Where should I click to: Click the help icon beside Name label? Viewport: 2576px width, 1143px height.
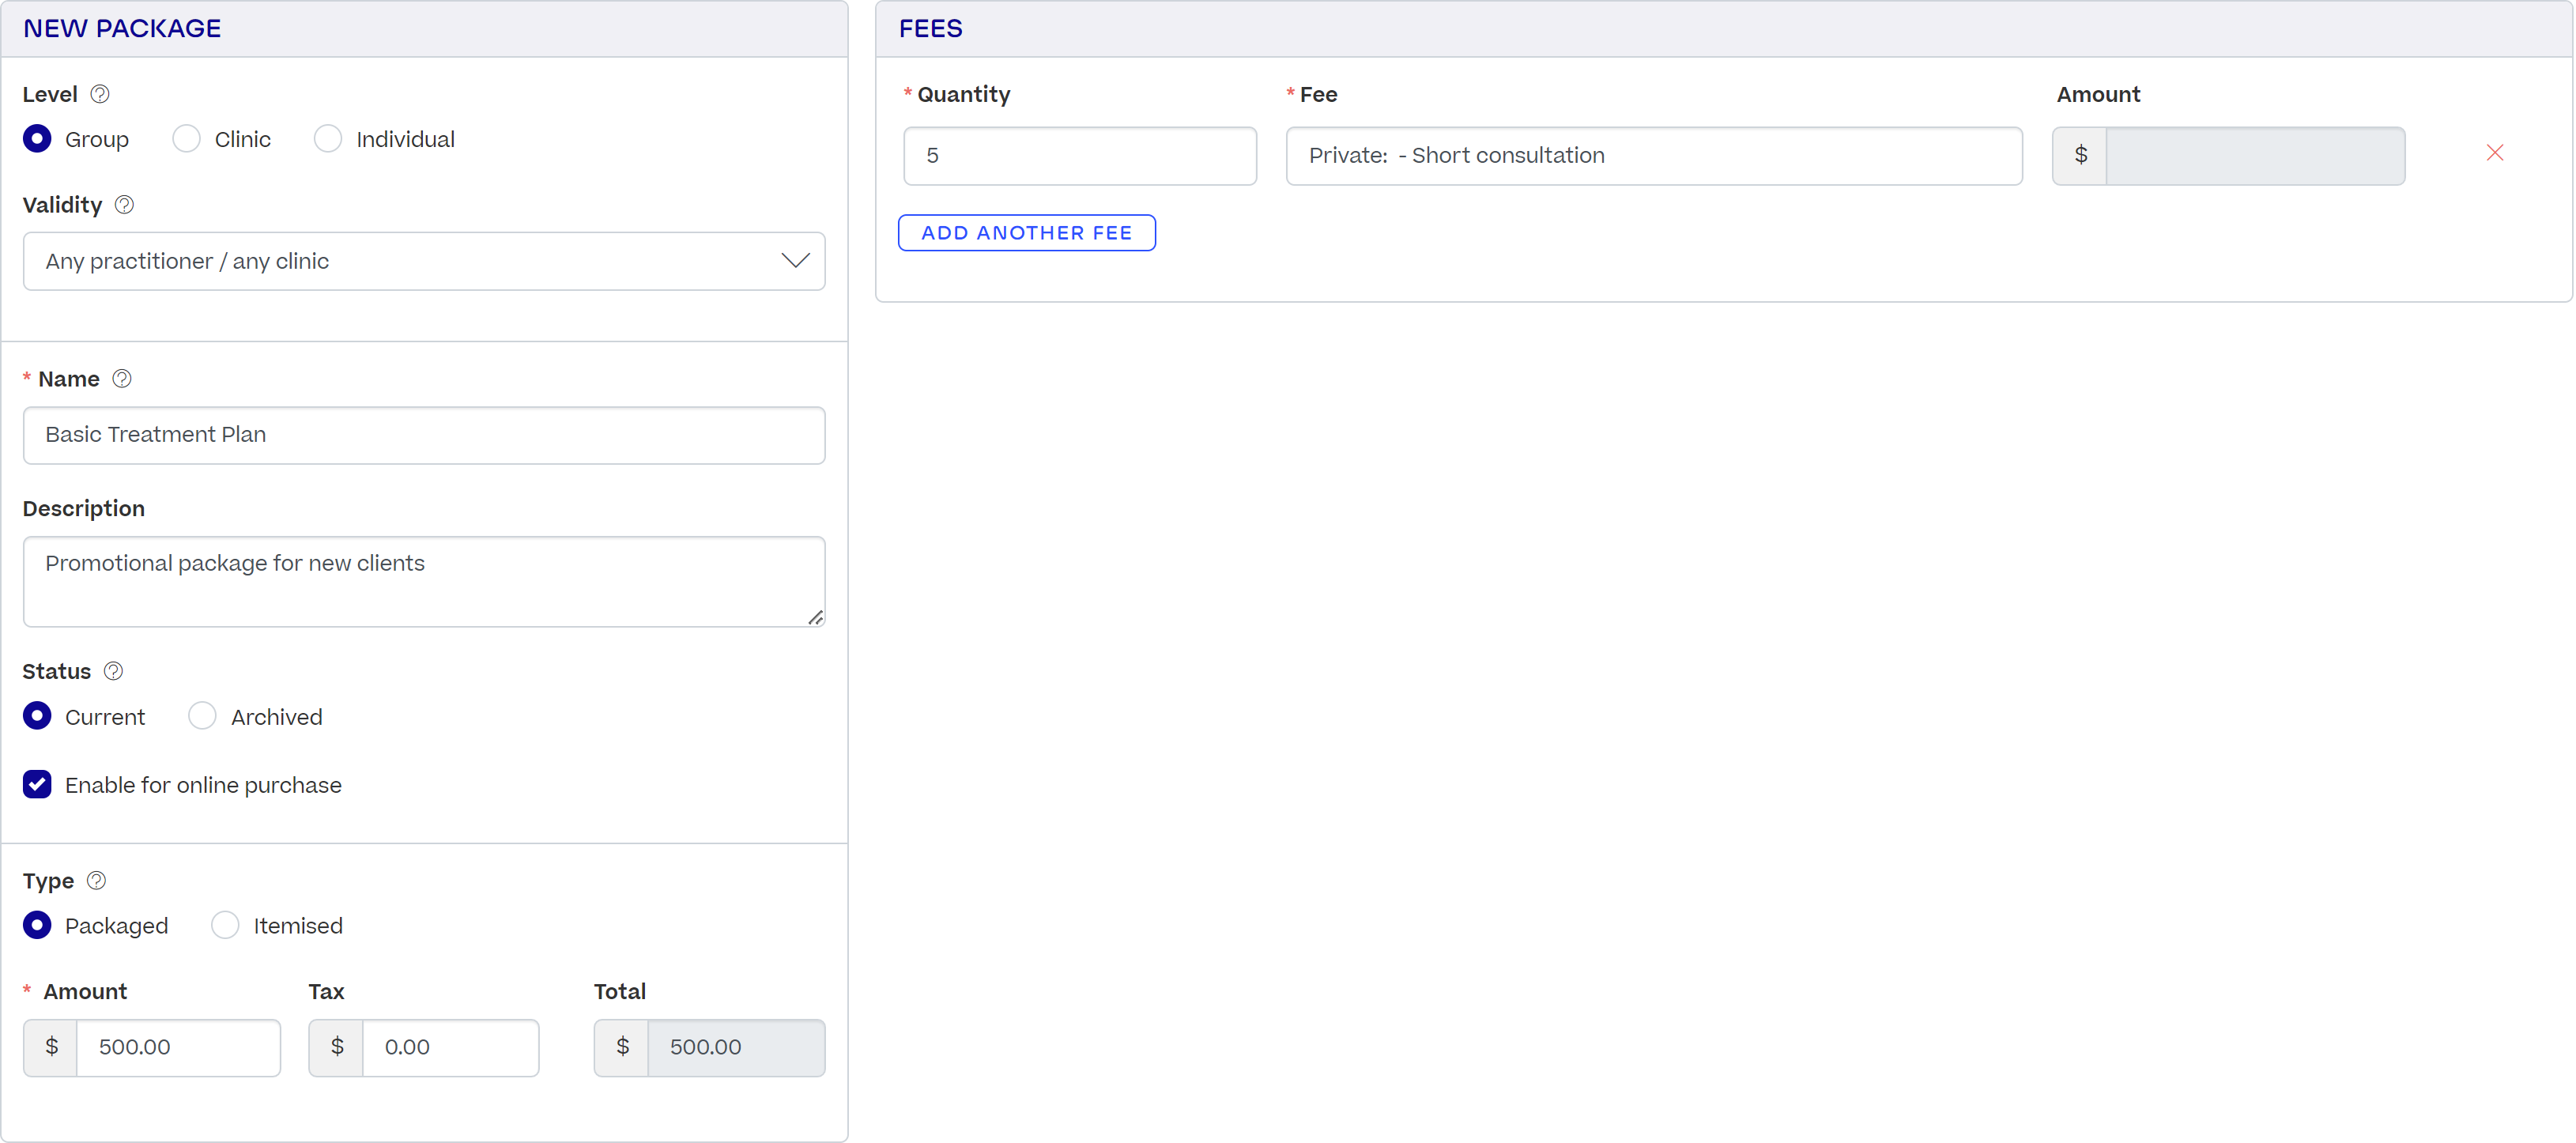(x=122, y=379)
